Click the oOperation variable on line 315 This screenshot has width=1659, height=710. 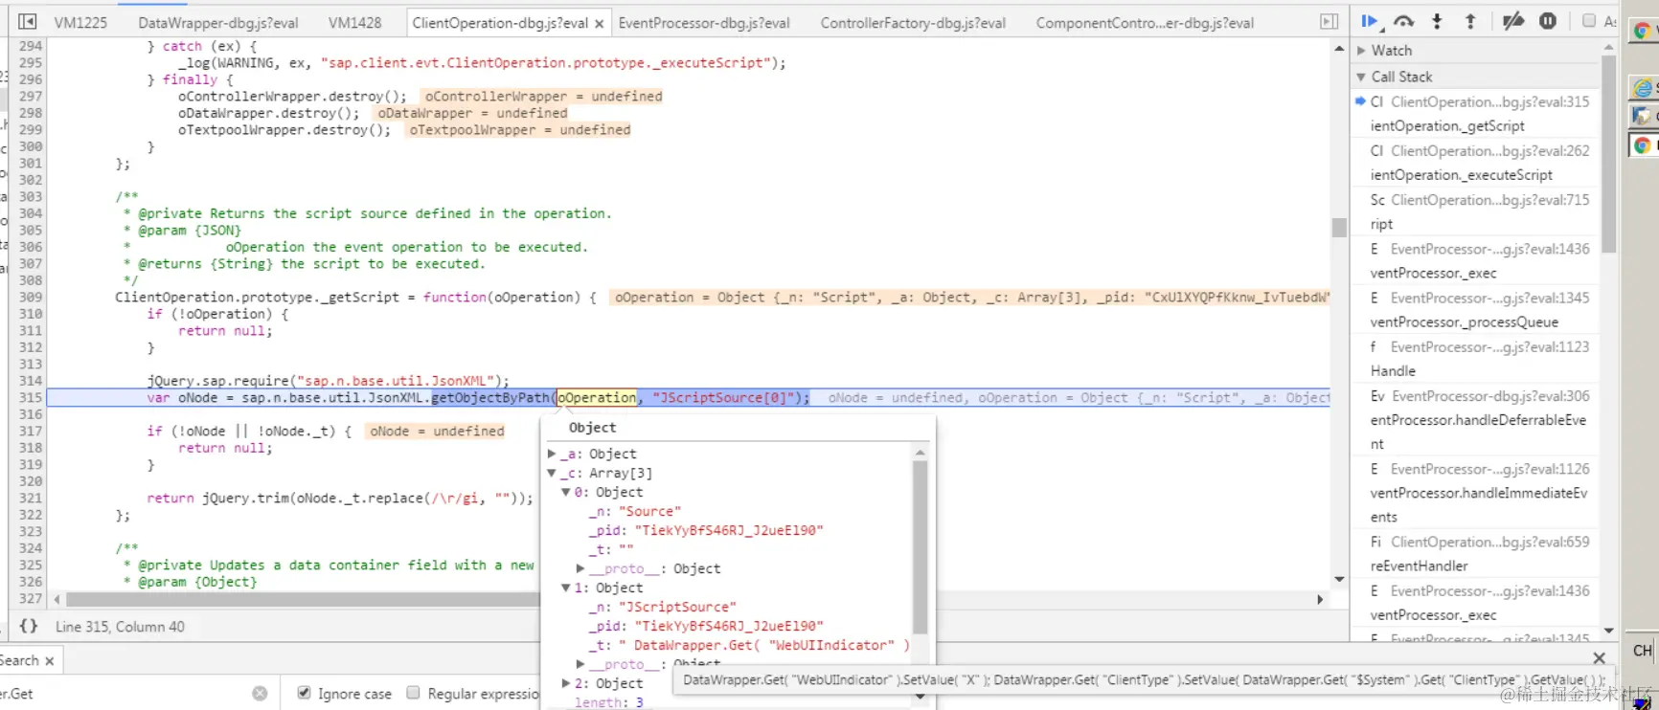[596, 397]
